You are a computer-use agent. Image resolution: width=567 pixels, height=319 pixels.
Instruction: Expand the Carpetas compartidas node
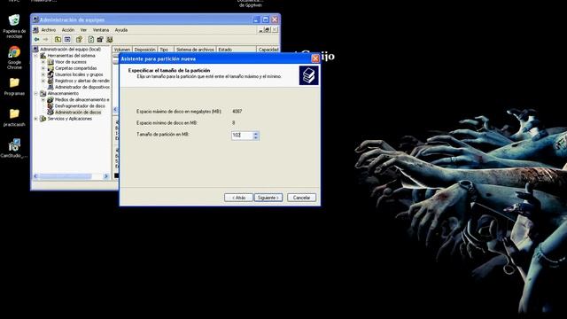(x=43, y=68)
